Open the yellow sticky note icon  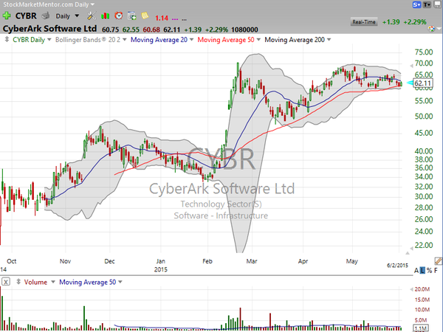click(x=145, y=15)
